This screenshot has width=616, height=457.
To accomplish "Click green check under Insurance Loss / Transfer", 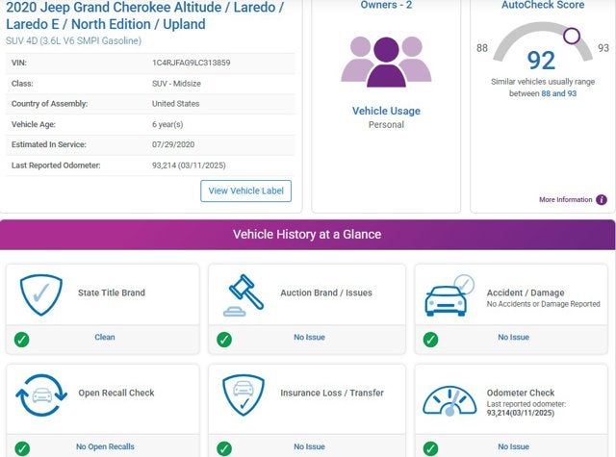I will (224, 448).
